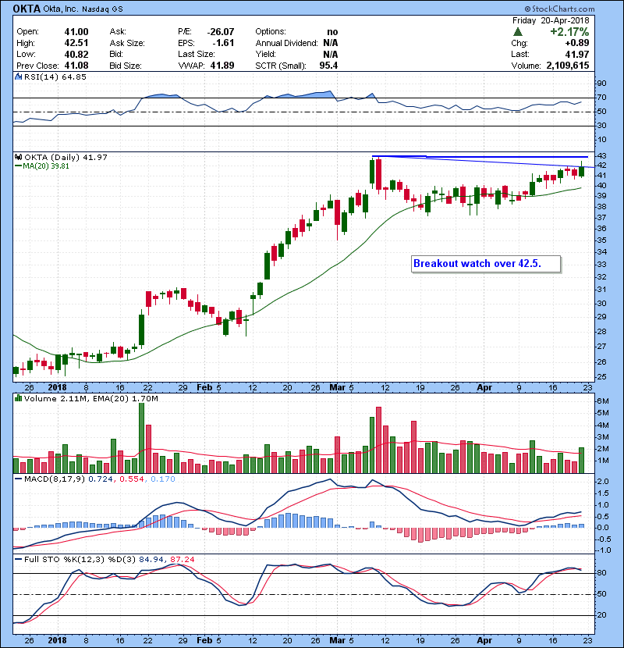
Task: Click the stochastic %K value 84.94
Action: coord(151,559)
